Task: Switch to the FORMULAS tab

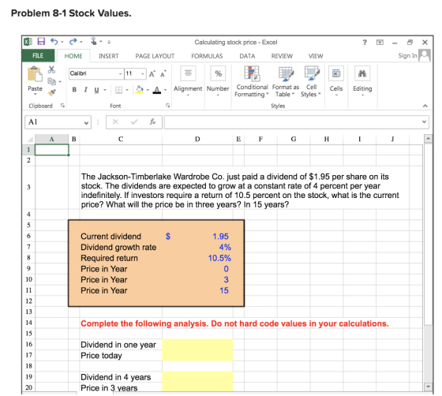Action: (207, 56)
